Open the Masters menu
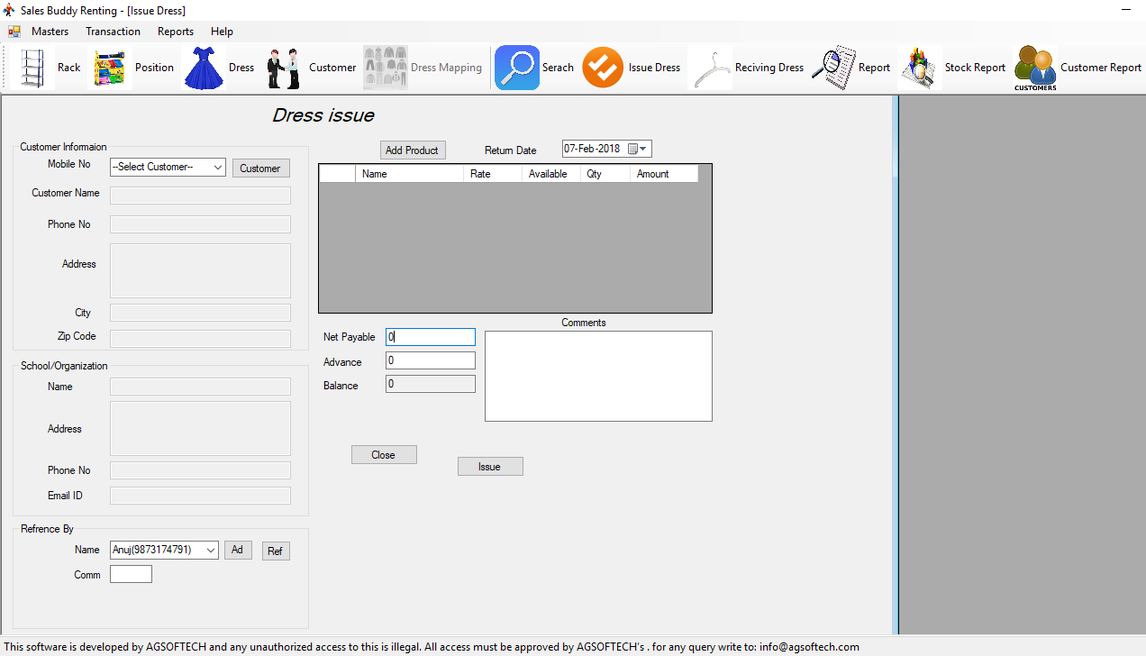Image resolution: width=1146 pixels, height=656 pixels. click(50, 32)
